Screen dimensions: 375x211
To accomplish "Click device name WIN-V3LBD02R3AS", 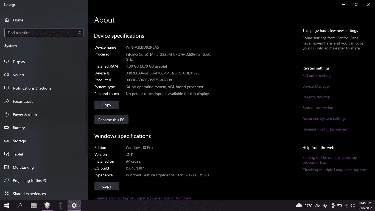I will tap(142, 47).
